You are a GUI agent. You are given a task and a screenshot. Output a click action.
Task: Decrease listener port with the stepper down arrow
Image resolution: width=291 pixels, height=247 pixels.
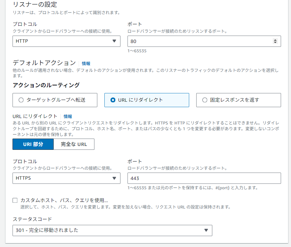275,42
